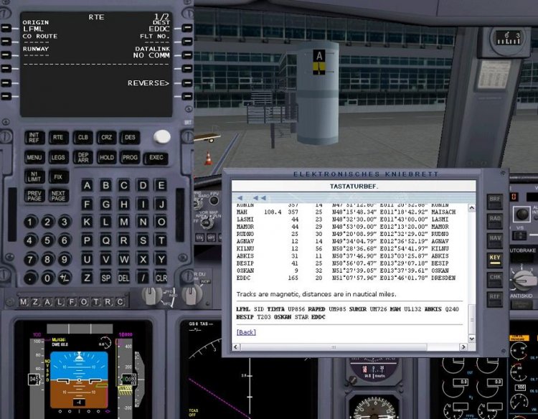538x419 pixels.
Task: Tap letter L on the CDU keypad
Action: pos(105,222)
